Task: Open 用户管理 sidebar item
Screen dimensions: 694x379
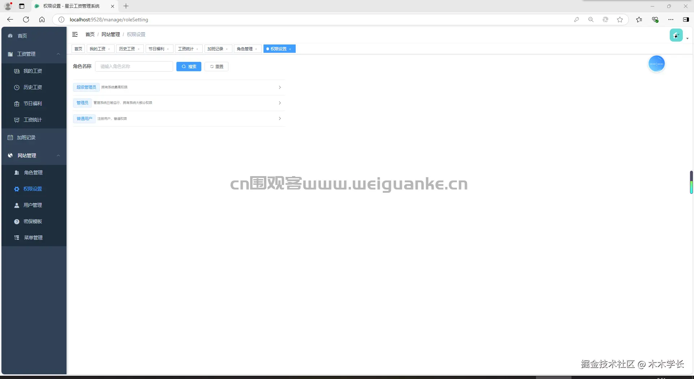Action: (34, 205)
